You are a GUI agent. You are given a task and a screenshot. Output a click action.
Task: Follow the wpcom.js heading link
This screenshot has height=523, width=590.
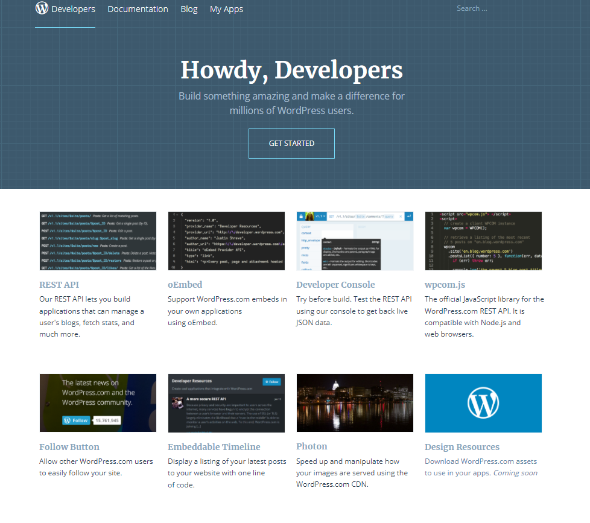click(x=445, y=285)
